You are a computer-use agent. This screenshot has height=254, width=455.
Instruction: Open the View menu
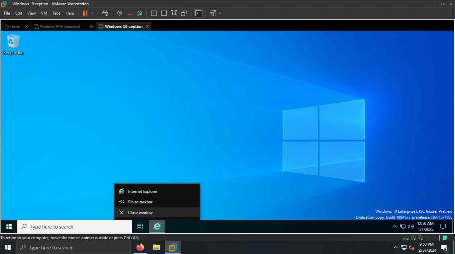(x=31, y=13)
